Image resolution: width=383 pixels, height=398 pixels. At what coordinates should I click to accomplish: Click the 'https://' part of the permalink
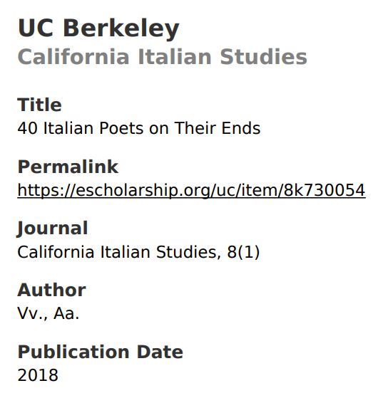click(46, 190)
